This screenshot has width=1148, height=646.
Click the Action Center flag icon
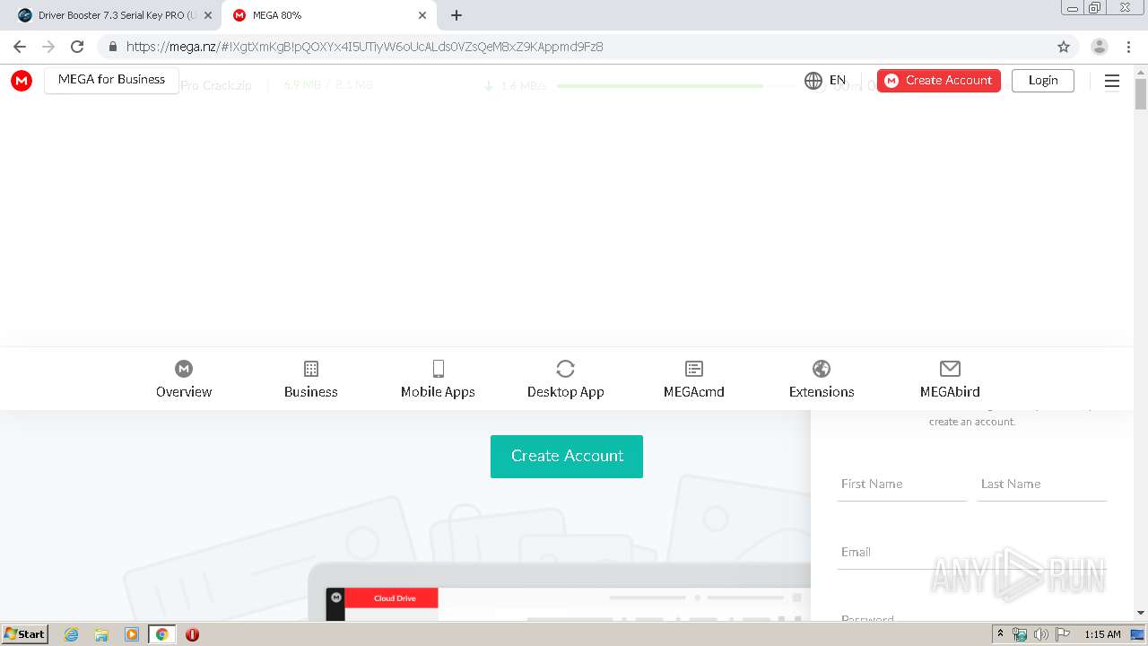[x=1061, y=634]
